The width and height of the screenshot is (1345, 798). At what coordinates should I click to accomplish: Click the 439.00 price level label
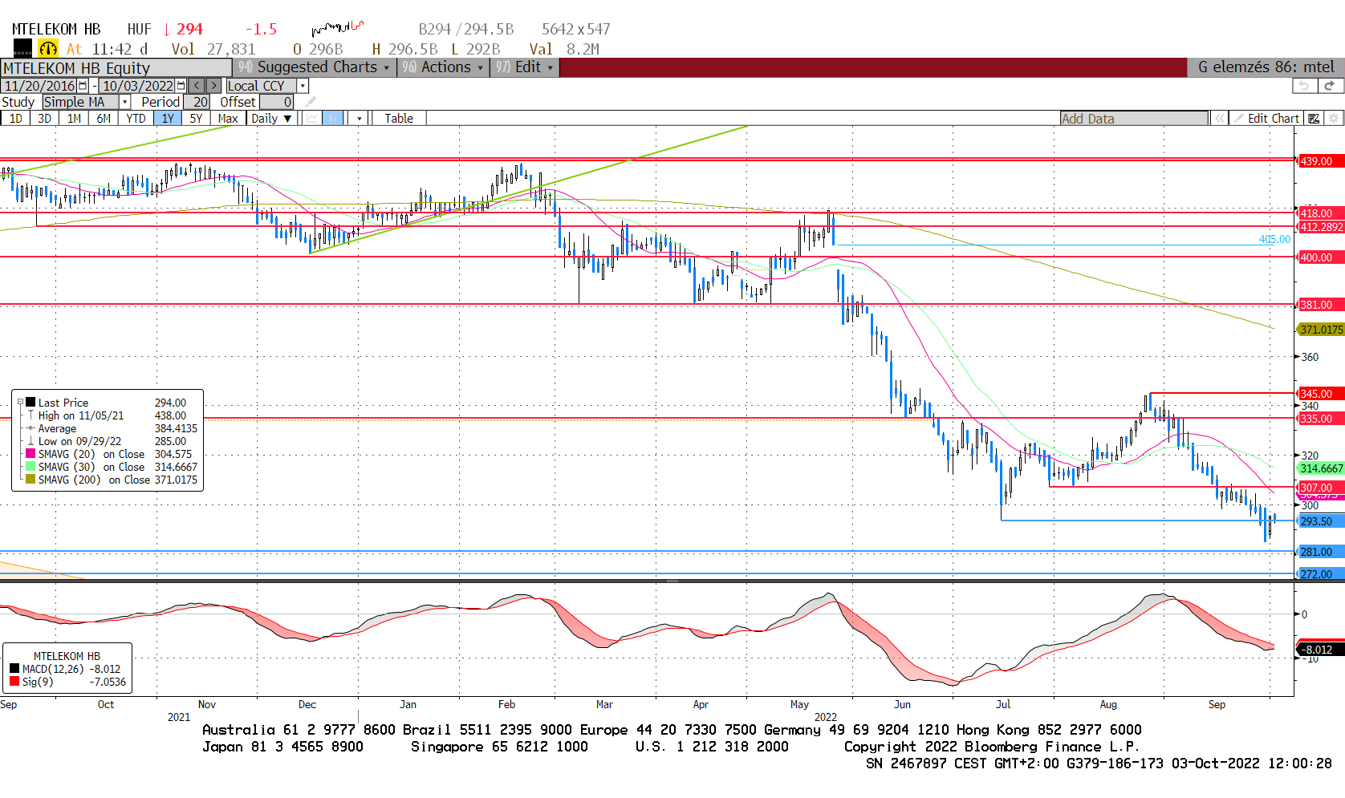click(1320, 161)
